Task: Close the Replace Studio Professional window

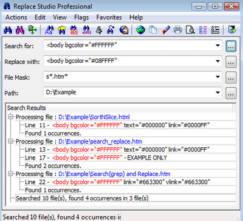Action: pos(231,7)
